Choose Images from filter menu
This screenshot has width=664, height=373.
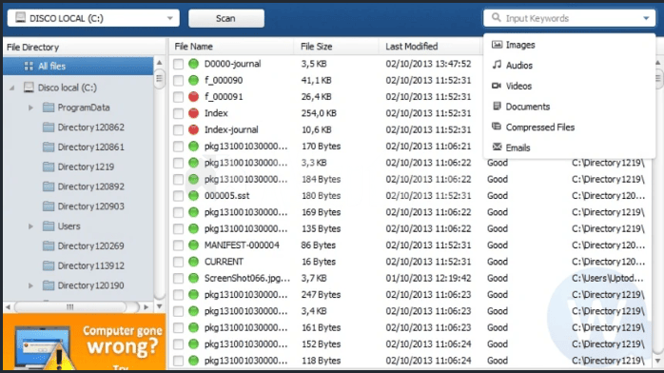pos(569,45)
